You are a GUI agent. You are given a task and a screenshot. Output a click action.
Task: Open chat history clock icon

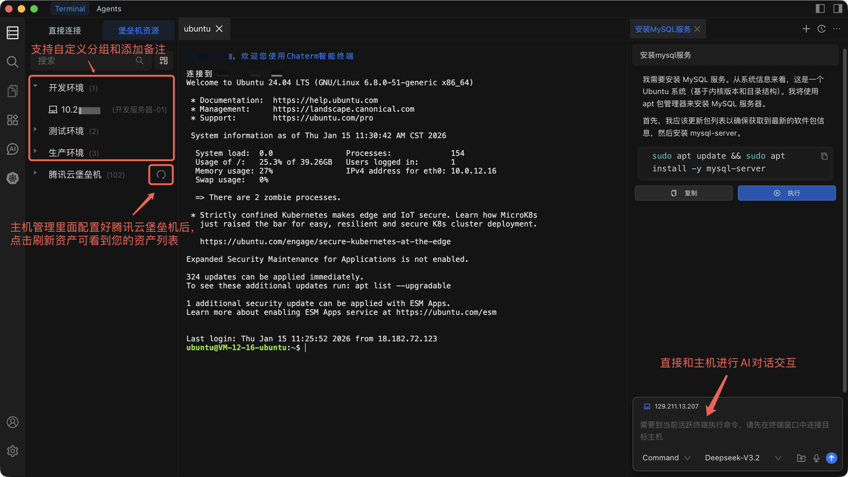pyautogui.click(x=821, y=29)
